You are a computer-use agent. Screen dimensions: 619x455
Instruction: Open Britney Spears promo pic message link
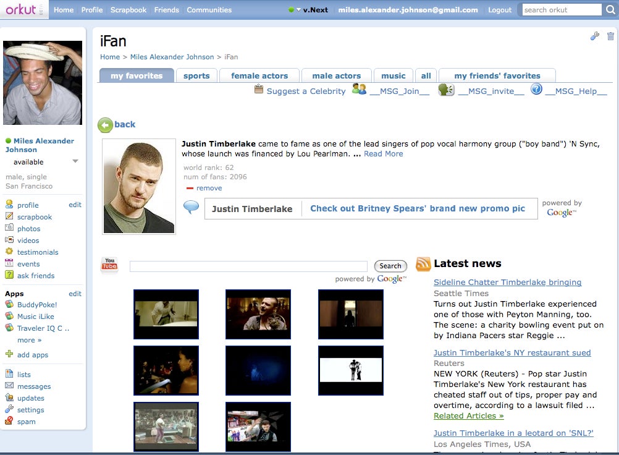417,208
